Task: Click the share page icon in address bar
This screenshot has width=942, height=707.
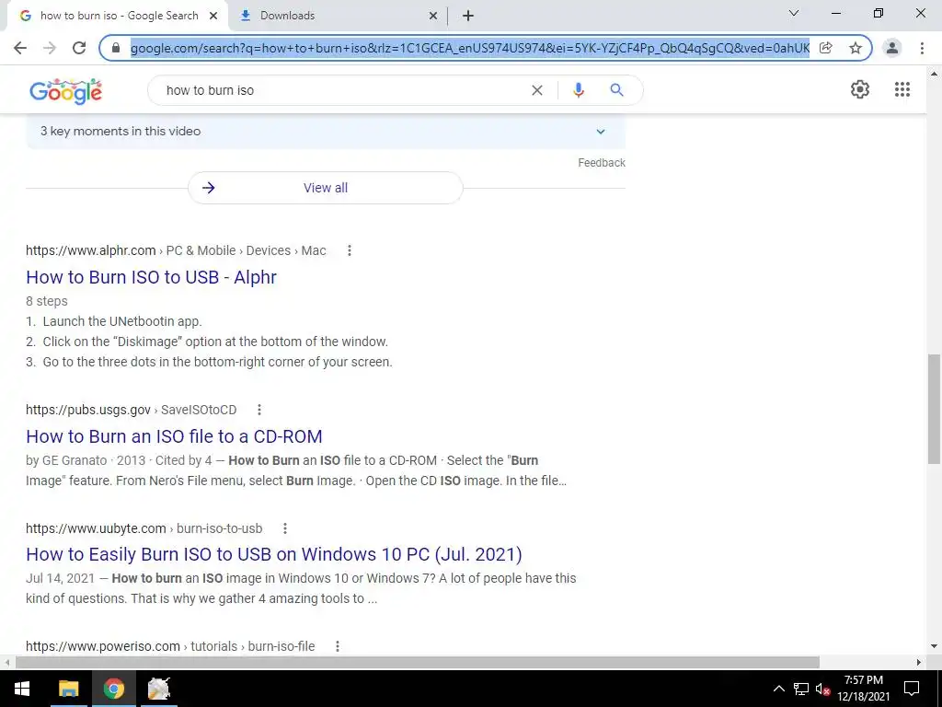Action: (x=826, y=48)
